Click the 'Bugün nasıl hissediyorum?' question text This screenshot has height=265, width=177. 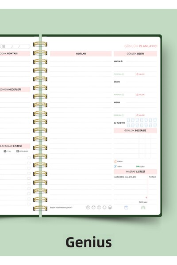point(61,208)
